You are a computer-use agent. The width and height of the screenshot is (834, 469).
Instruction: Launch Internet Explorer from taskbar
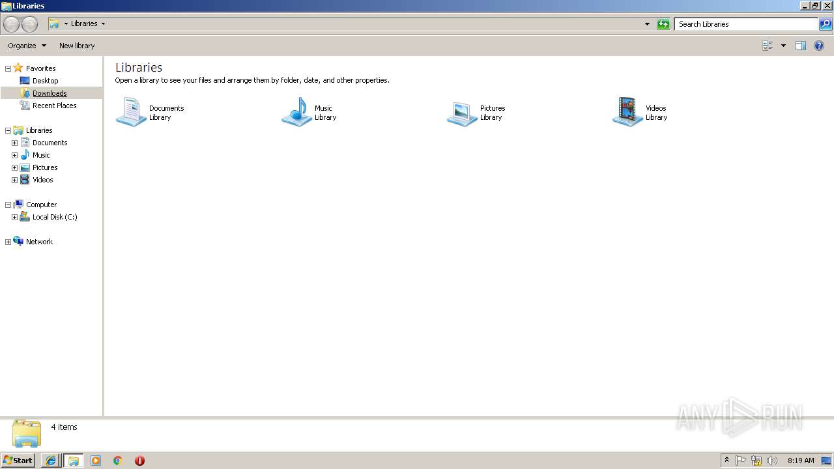point(51,461)
